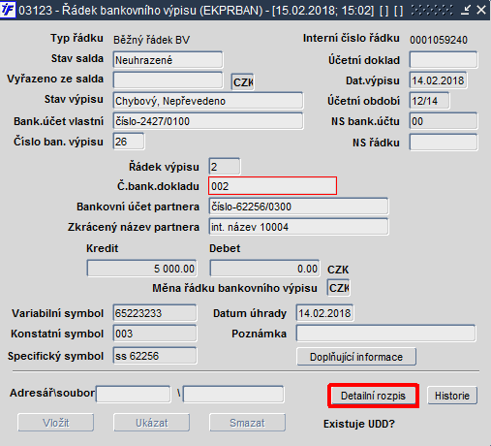Image resolution: width=491 pixels, height=446 pixels.
Task: Click the Kredit label
Action: tap(103, 248)
